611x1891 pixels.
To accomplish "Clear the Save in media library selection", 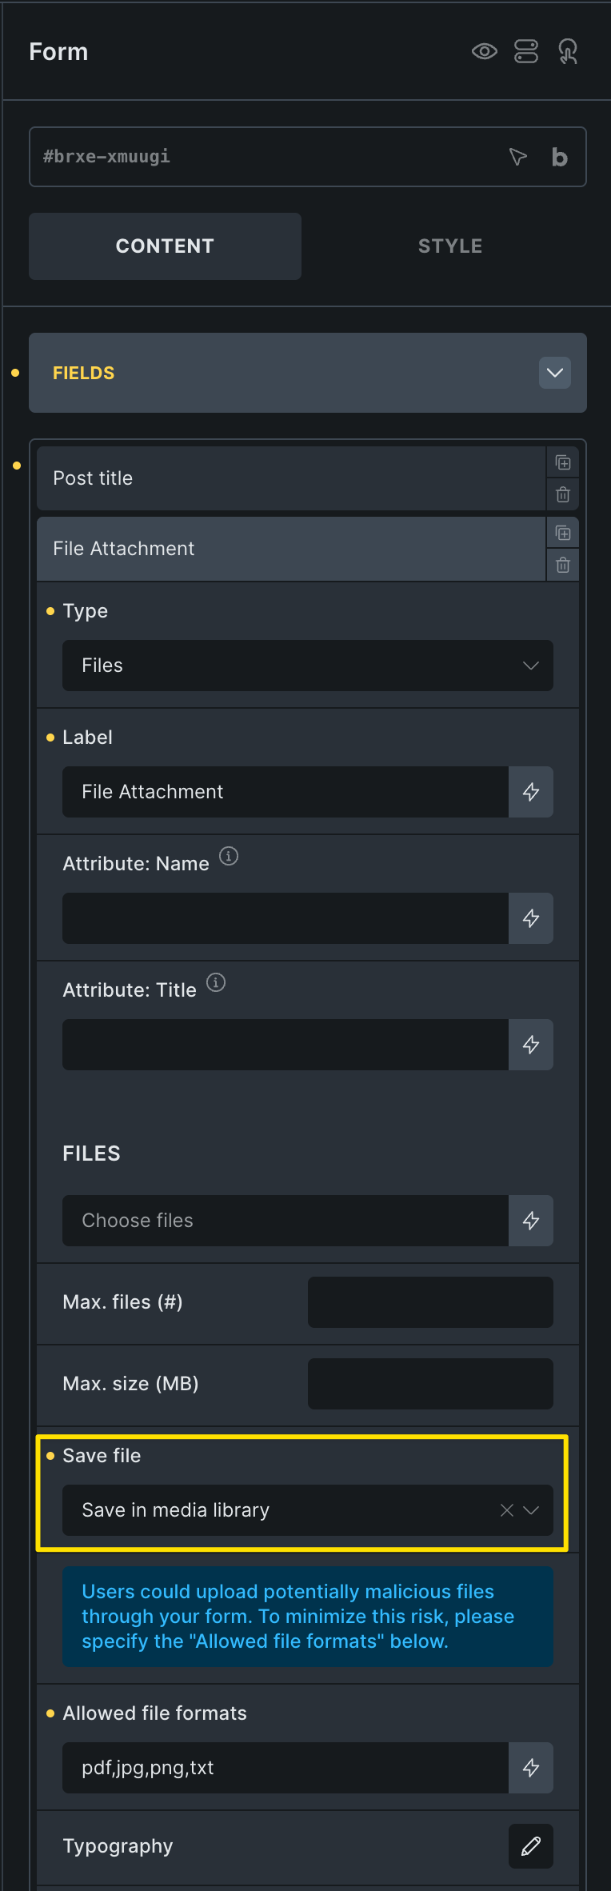I will pos(507,1510).
